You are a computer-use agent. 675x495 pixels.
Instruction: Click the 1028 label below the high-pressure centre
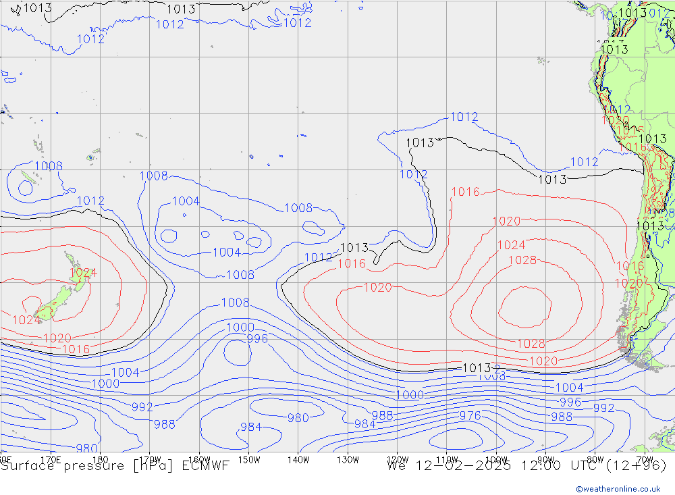[x=531, y=344]
